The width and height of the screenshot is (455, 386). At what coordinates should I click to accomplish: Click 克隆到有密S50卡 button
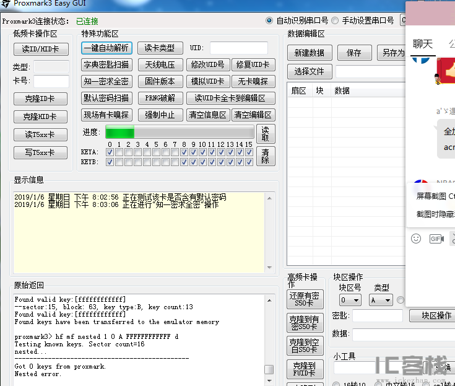305,323
